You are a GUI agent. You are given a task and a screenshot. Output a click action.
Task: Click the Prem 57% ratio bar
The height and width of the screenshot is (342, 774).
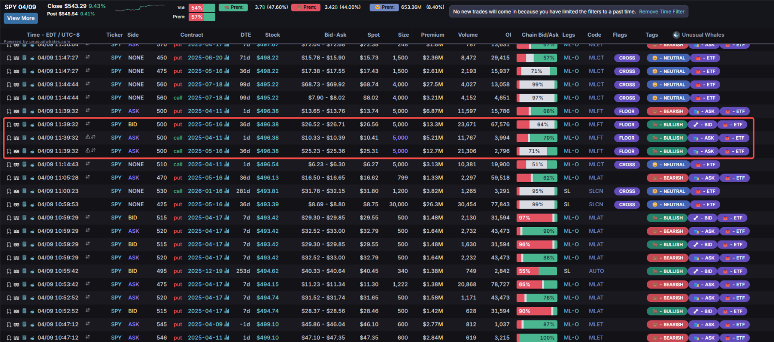[x=202, y=17]
